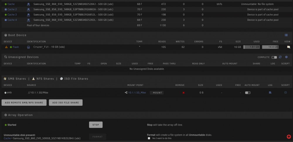Screen dimensions: 293x142
Task: Browse Flash contents via View folder icon
Action: coord(289,47)
